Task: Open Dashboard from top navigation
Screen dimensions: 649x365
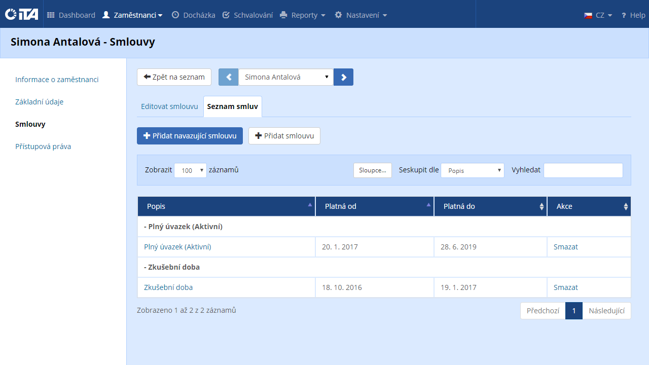Action: [71, 15]
